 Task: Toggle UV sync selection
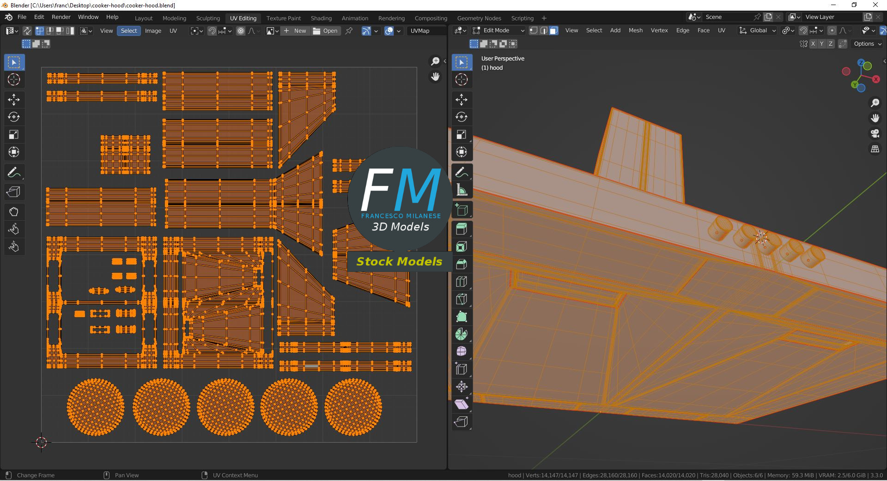27,31
